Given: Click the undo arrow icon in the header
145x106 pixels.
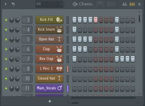Looking at the screenshot, I should click(13, 4).
